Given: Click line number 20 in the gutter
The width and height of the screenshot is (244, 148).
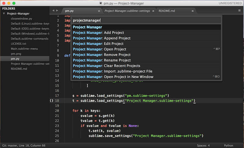Looking at the screenshot, I should pos(57,111).
